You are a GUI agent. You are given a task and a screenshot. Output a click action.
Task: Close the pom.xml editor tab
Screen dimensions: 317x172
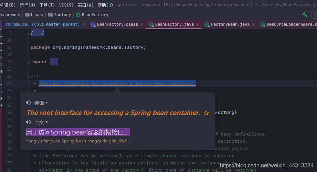tap(83, 24)
